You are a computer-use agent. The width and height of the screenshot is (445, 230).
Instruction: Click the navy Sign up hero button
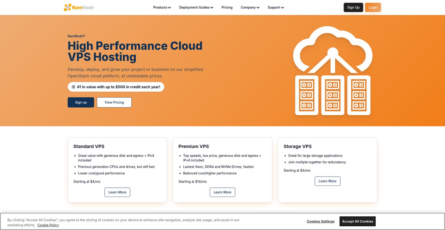81,102
